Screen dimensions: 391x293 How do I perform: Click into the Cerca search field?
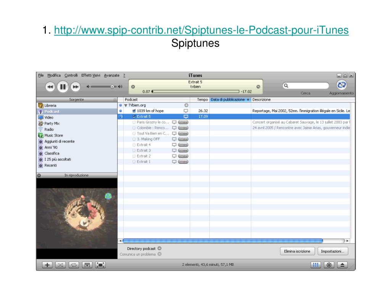(x=306, y=86)
